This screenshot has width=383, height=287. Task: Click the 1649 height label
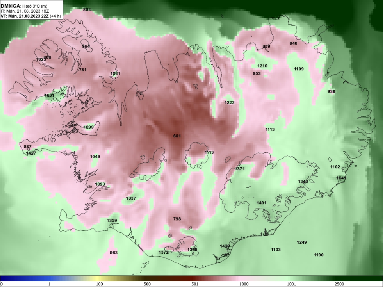tap(341, 178)
